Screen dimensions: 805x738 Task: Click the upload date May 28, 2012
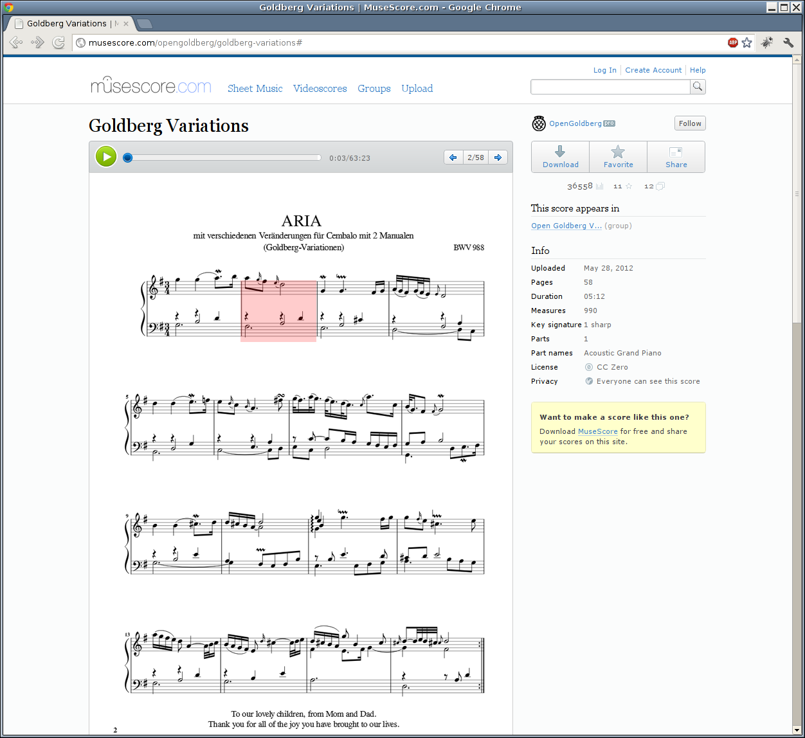pos(608,268)
